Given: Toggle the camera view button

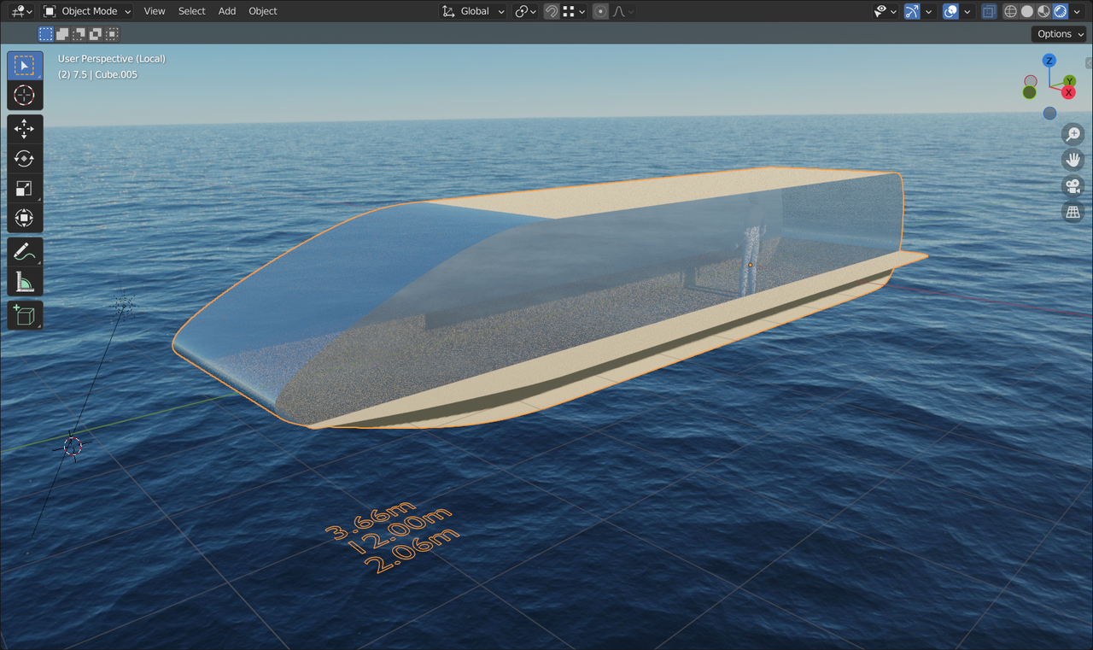Looking at the screenshot, I should coord(1073,185).
